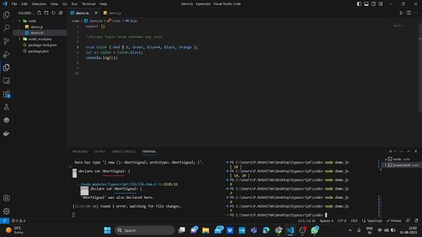Open Source Control view icon

pyautogui.click(x=6, y=41)
